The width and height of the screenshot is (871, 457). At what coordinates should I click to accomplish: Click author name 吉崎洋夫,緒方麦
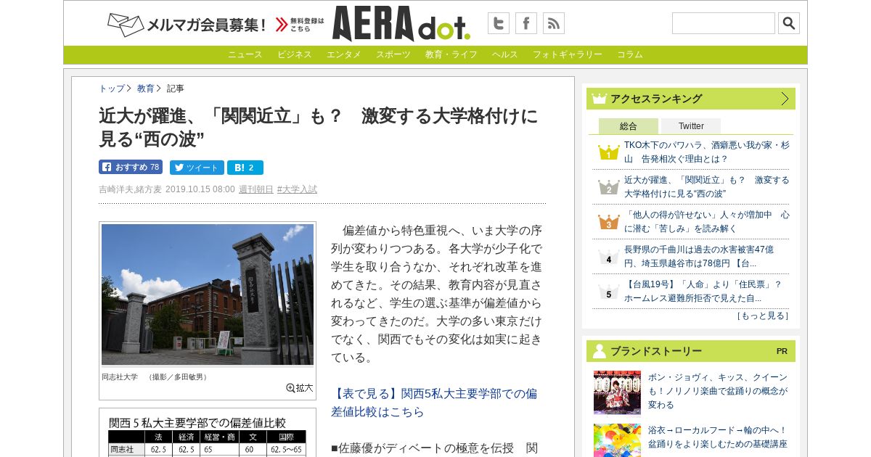131,189
